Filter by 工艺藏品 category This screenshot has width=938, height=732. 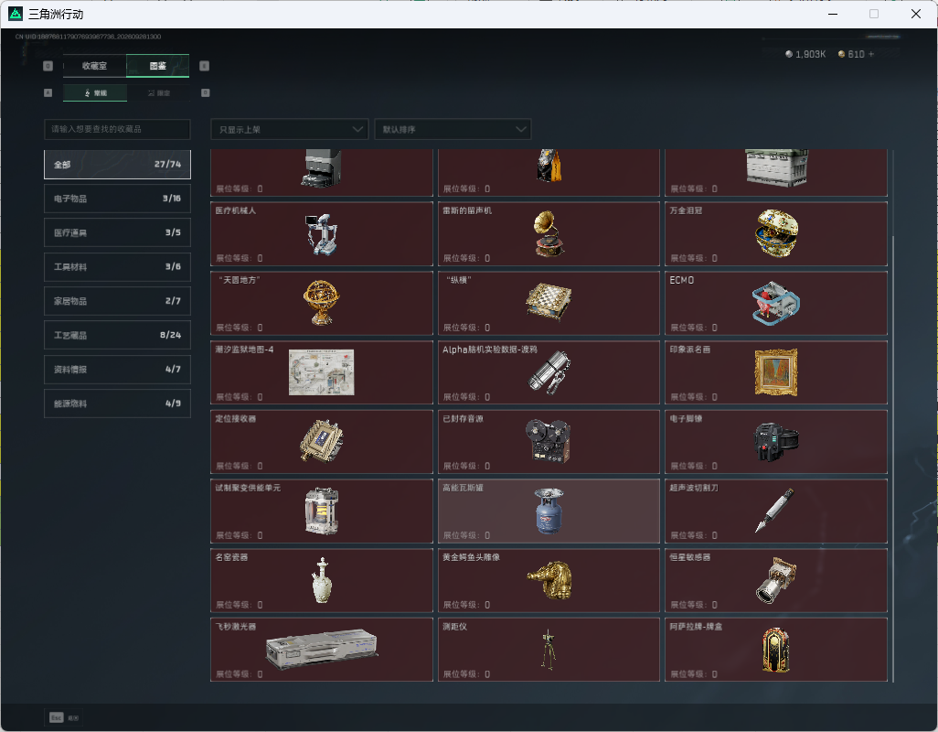(x=117, y=335)
